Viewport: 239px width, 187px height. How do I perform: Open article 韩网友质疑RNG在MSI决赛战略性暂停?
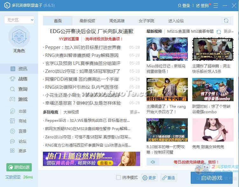click(x=88, y=129)
